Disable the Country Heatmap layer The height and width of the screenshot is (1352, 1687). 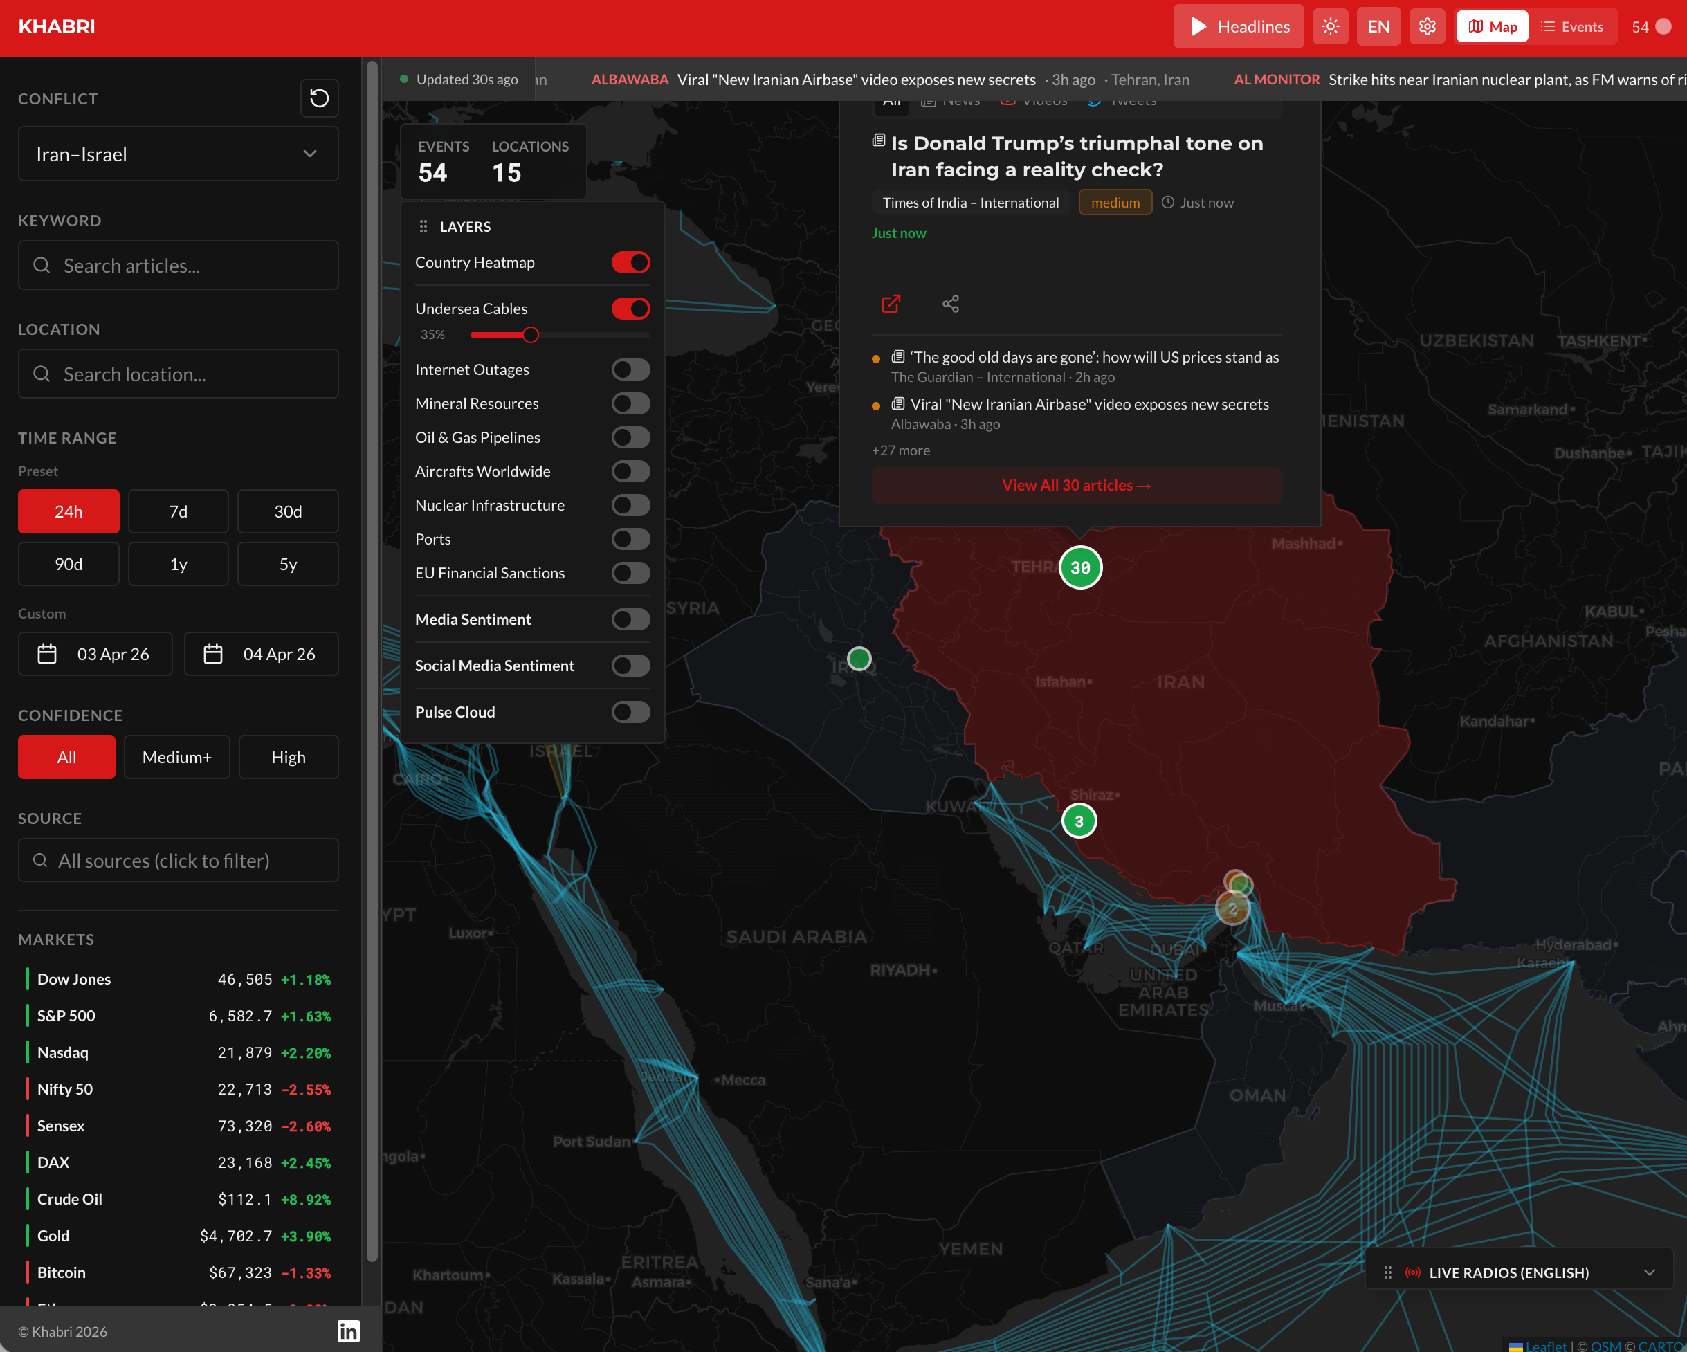point(630,262)
